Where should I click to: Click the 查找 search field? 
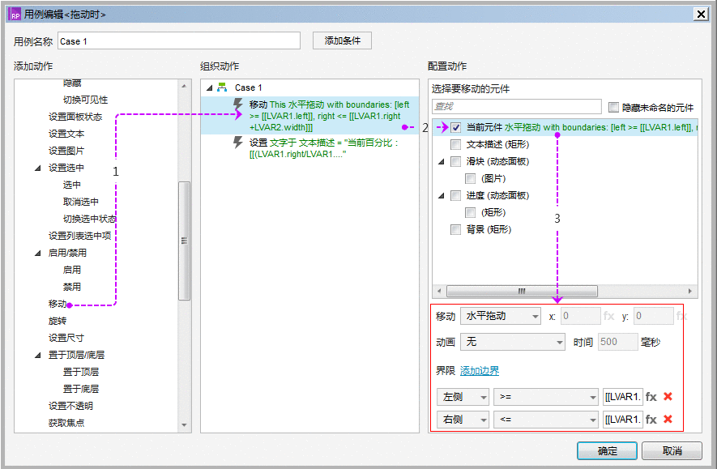pyautogui.click(x=516, y=106)
